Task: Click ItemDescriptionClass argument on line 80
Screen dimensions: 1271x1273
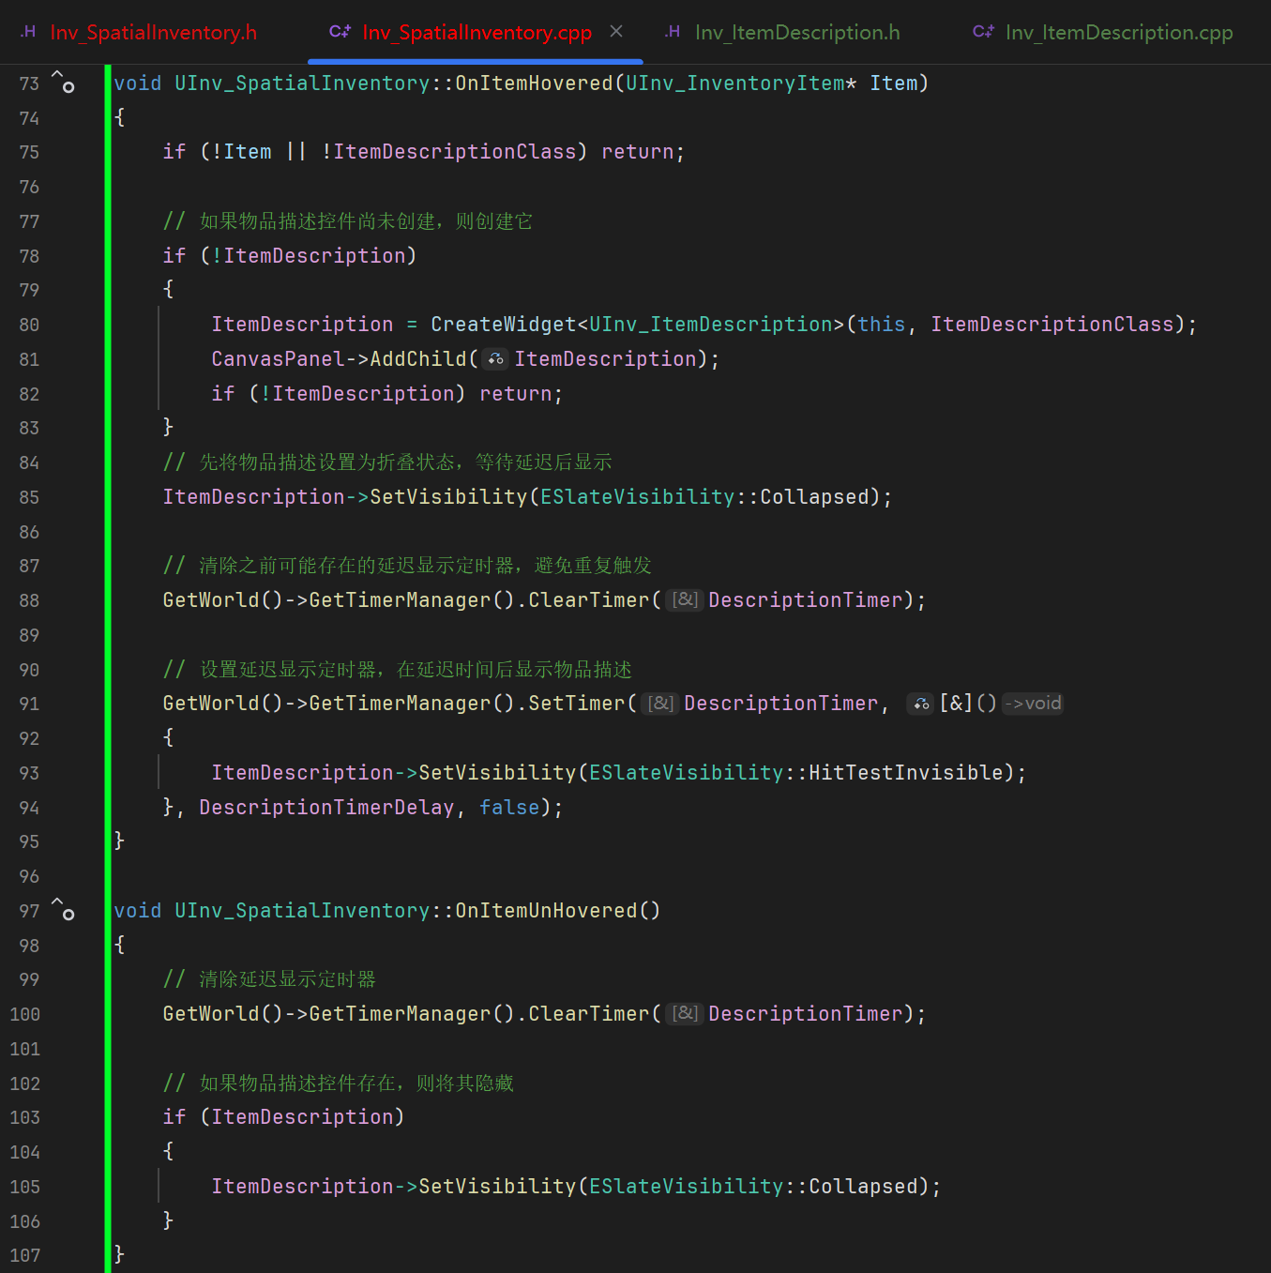Action: [x=1052, y=324]
